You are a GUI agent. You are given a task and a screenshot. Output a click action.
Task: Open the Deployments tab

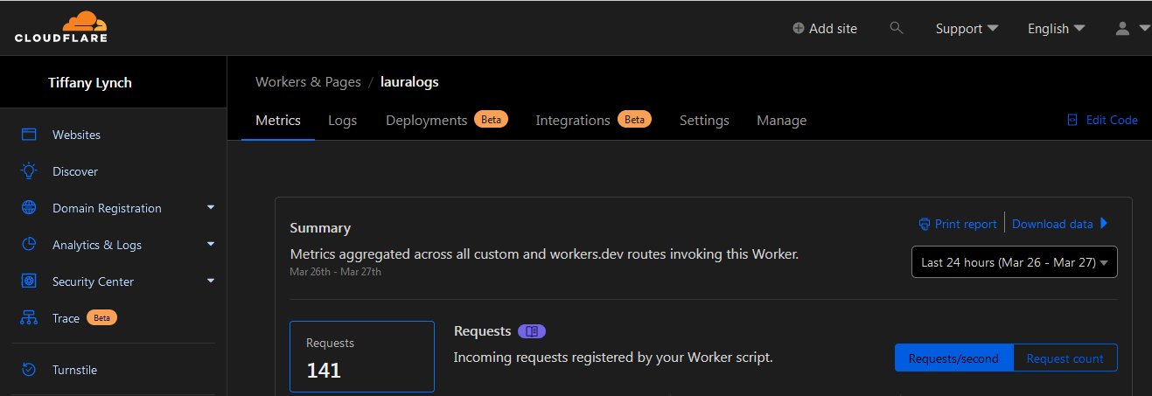coord(427,121)
